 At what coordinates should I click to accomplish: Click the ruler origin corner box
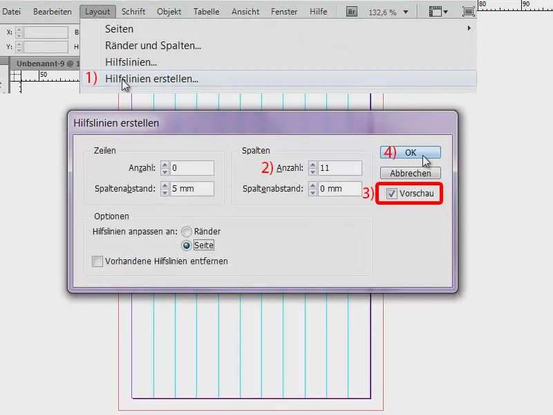coord(15,75)
